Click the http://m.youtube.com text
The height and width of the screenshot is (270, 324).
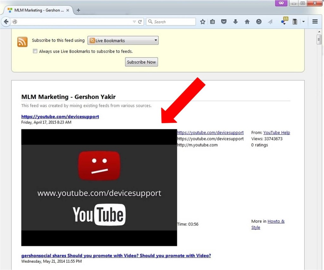coord(197,145)
